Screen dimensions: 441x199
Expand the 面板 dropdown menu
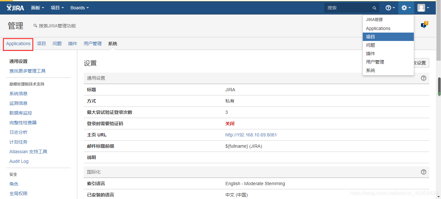[x=38, y=8]
